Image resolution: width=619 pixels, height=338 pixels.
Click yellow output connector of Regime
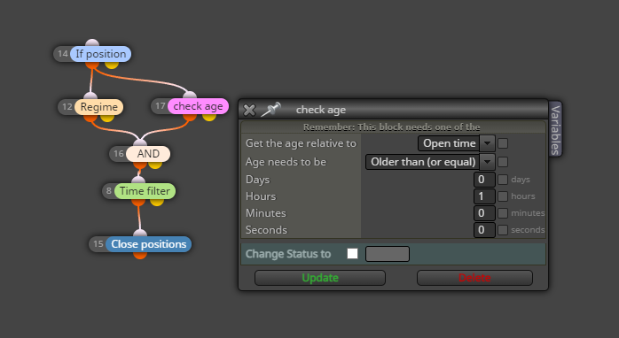point(107,118)
